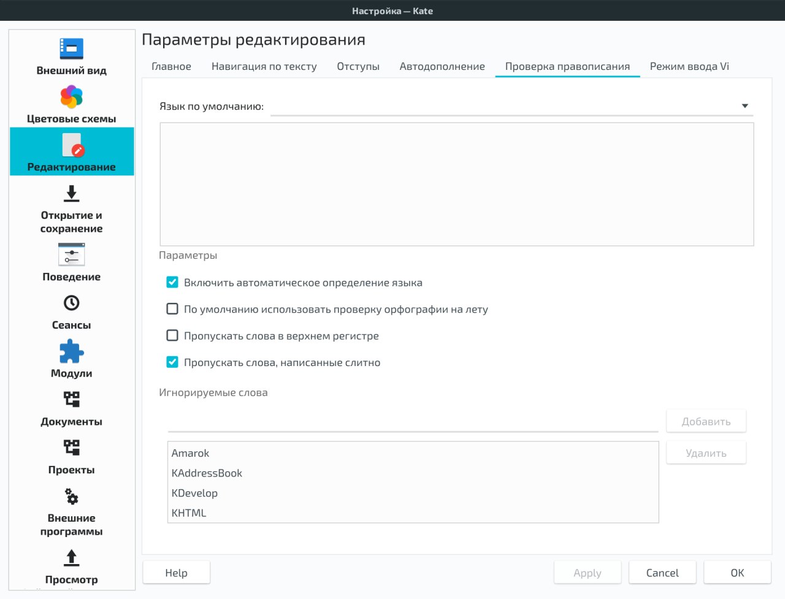Select Amarok in ignored words list
This screenshot has width=785, height=599.
tap(413, 453)
